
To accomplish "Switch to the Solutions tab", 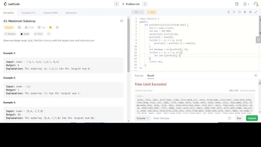I will click(50, 13).
